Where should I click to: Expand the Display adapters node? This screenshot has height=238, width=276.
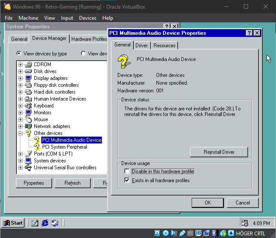point(20,78)
